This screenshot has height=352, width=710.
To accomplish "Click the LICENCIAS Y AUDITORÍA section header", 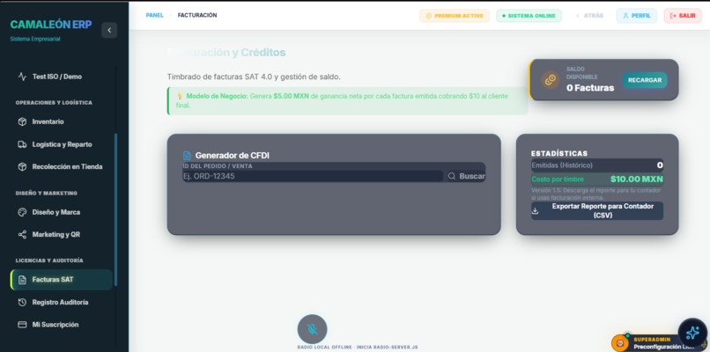I will [49, 260].
